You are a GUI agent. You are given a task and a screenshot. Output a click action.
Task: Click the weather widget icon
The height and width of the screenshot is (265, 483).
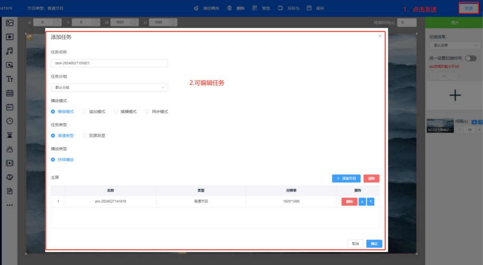(10, 149)
